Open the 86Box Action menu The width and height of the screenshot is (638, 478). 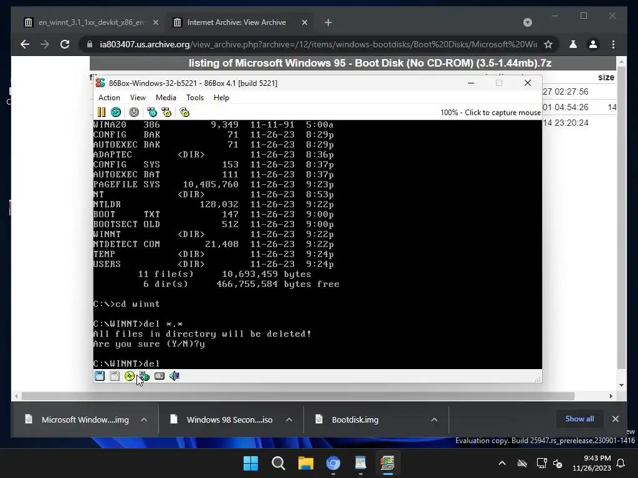109,98
